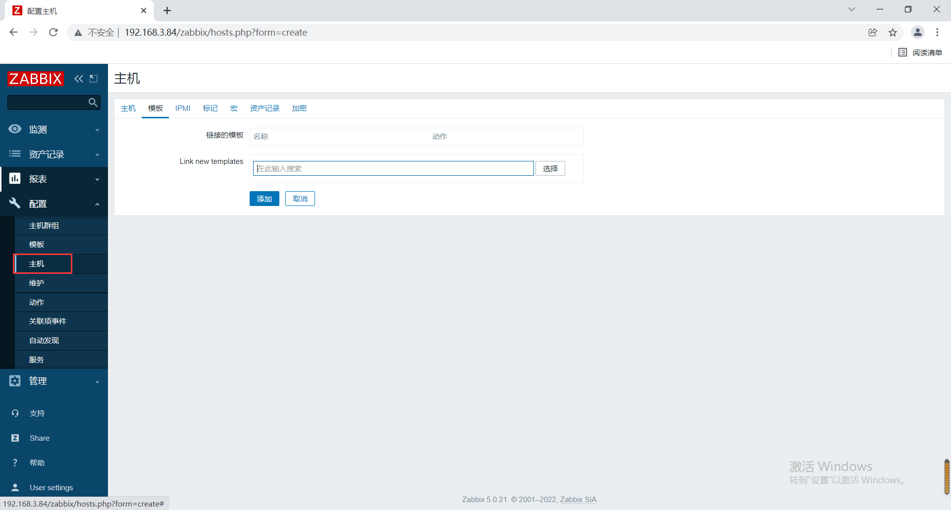
Task: Focus the sidebar search box
Action: (x=47, y=102)
